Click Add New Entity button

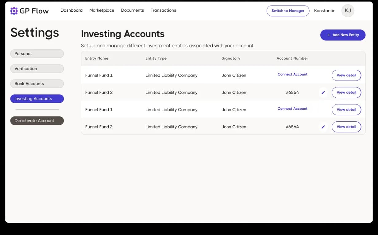[x=343, y=35]
